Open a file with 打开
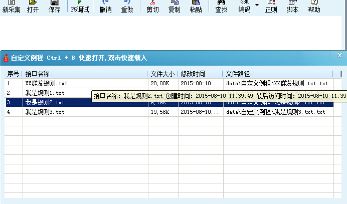Image resolution: width=347 pixels, height=204 pixels. pos(33,7)
